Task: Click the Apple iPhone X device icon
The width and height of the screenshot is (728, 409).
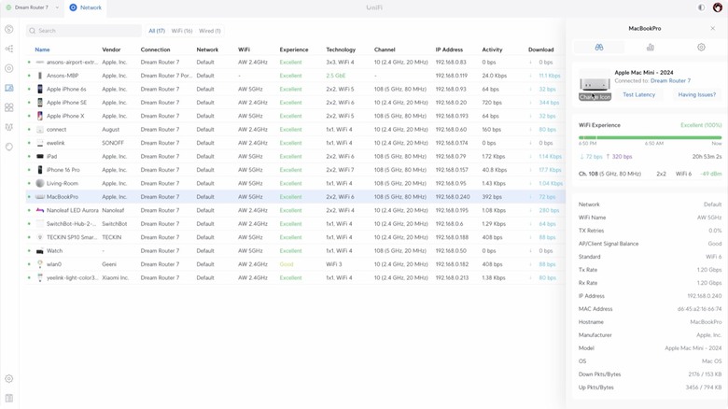Action: click(x=40, y=116)
